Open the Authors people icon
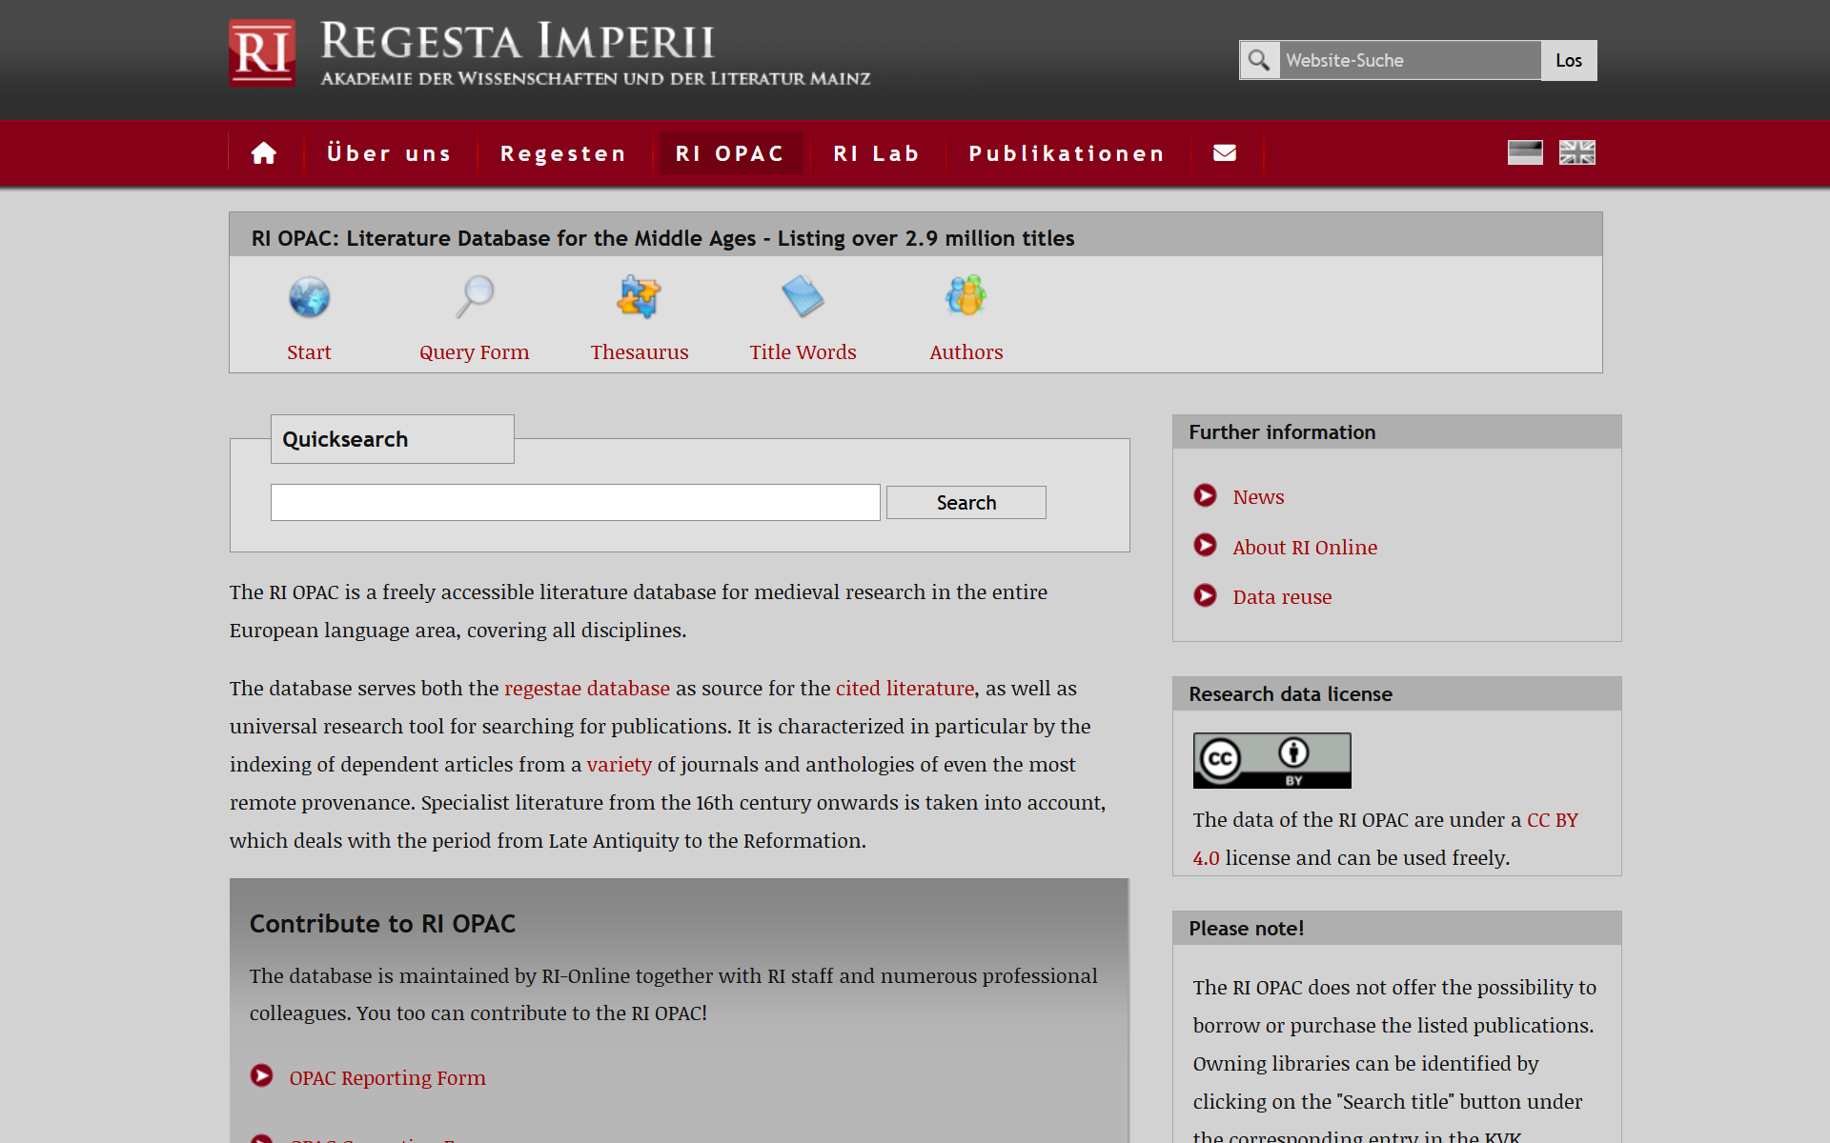The image size is (1830, 1143). click(x=966, y=296)
